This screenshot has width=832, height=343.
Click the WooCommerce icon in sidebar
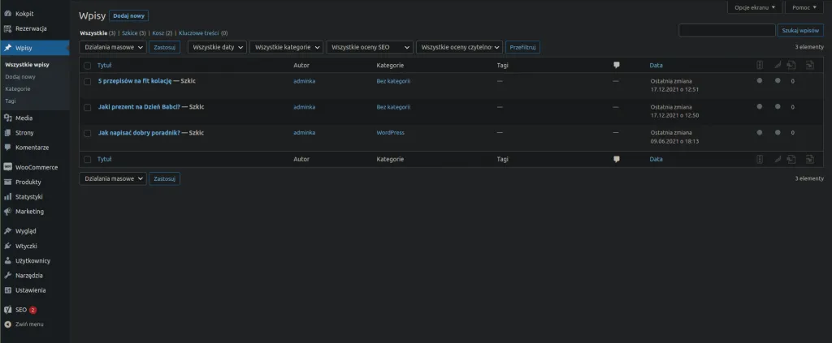(x=7, y=167)
